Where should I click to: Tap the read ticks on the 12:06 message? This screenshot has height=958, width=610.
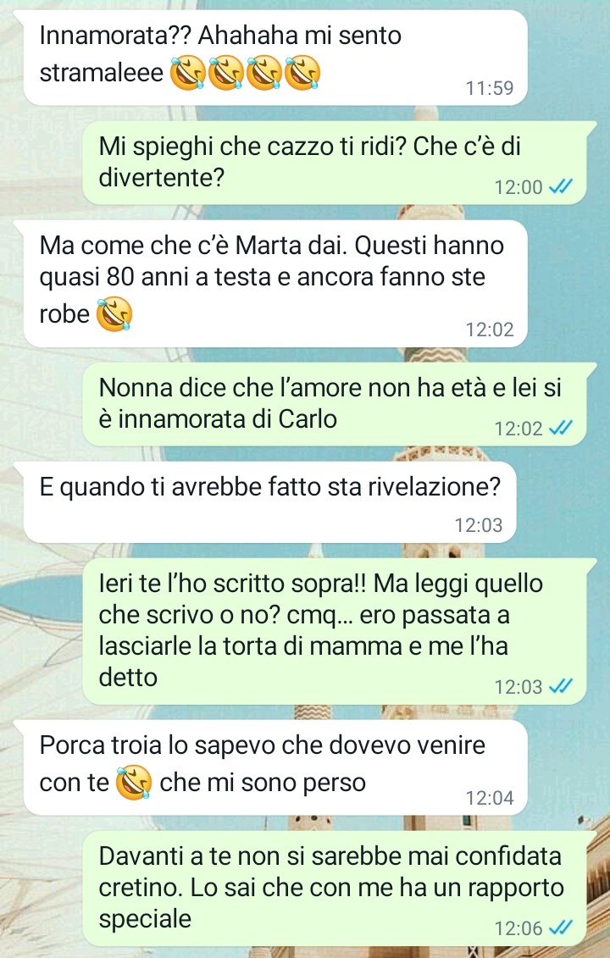(561, 928)
